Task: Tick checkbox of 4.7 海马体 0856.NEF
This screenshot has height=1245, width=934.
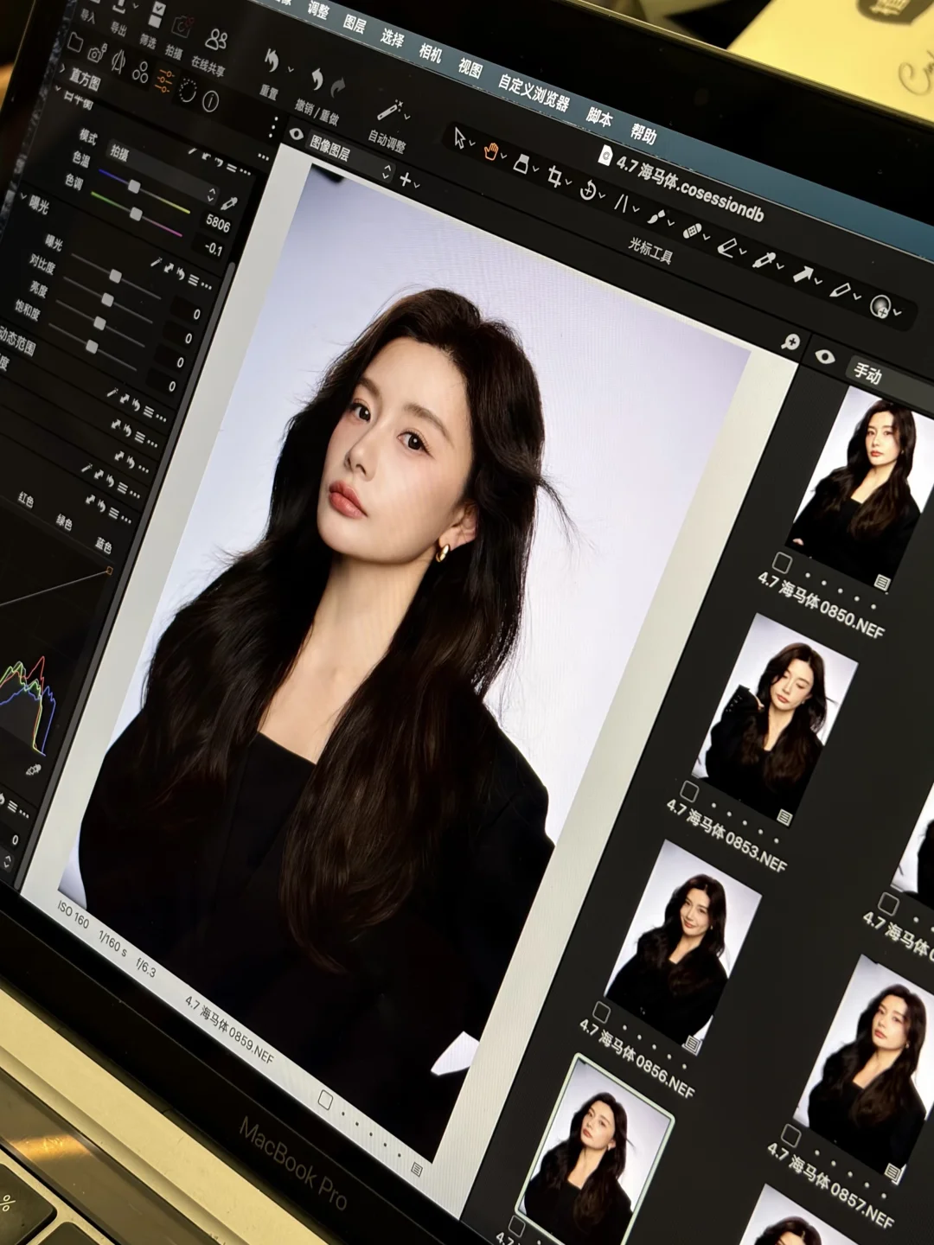Action: tap(601, 1012)
